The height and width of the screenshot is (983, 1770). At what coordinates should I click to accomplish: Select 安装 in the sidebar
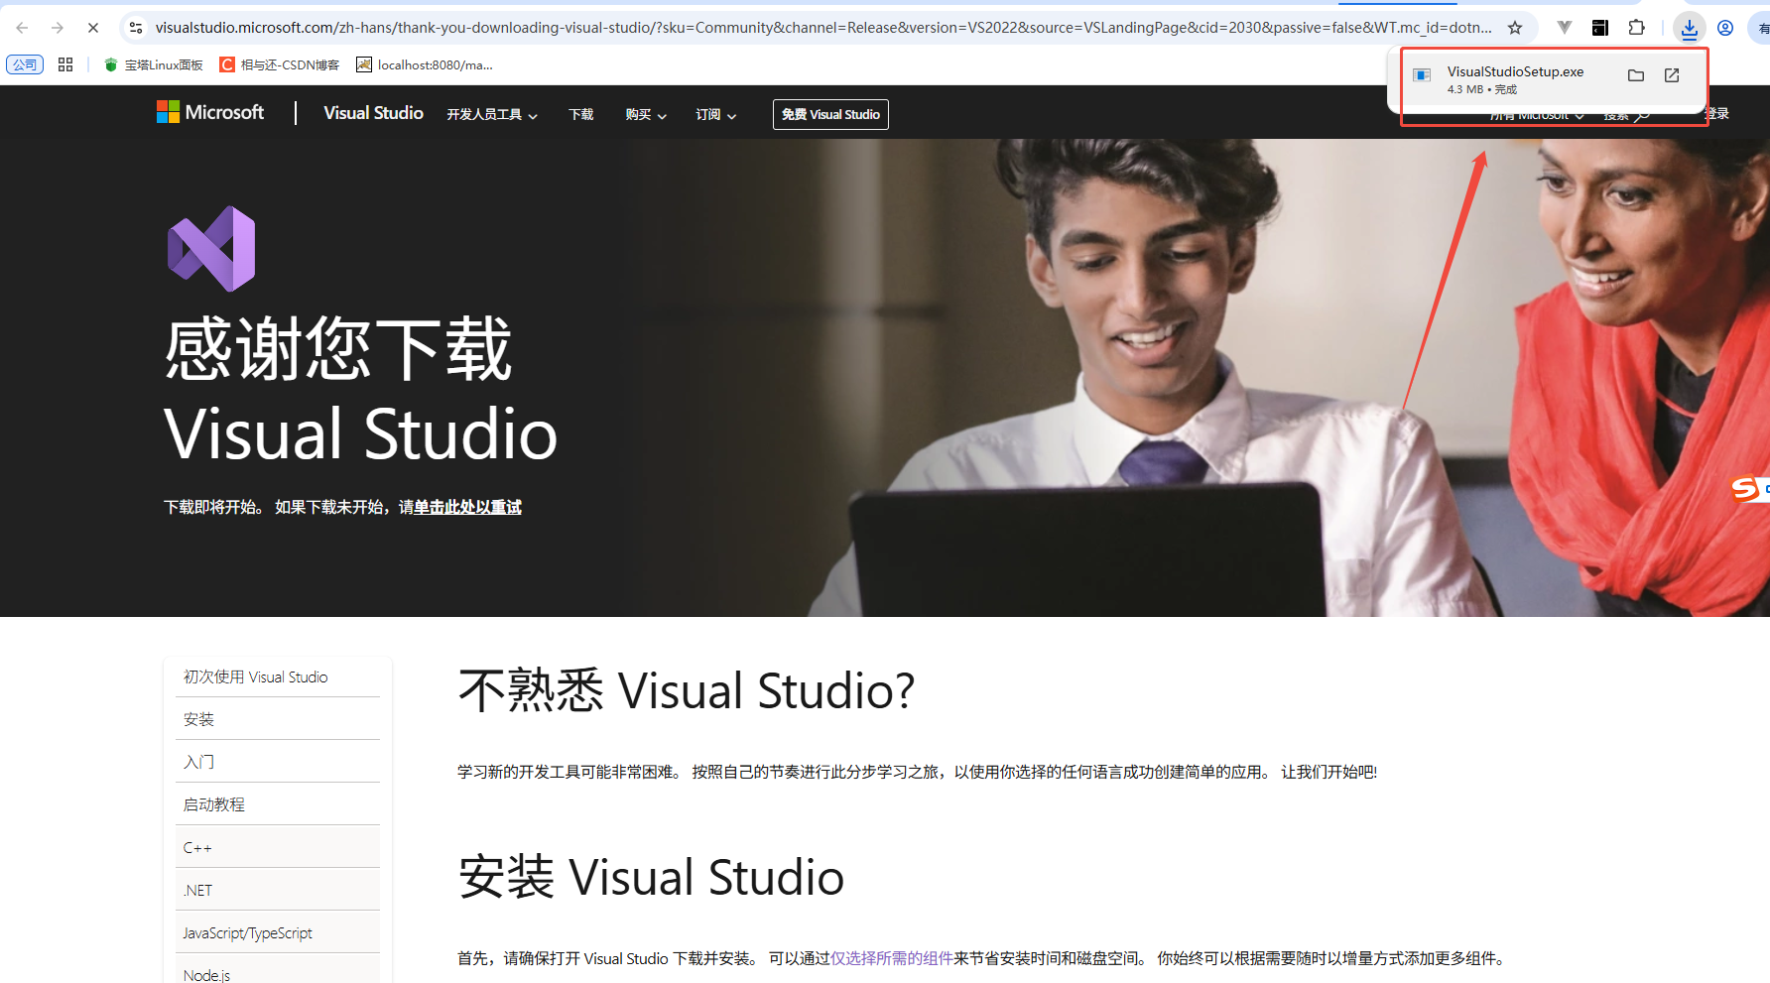(x=277, y=719)
